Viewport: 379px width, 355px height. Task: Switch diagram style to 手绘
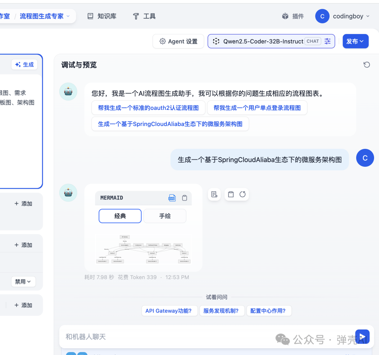(165, 216)
